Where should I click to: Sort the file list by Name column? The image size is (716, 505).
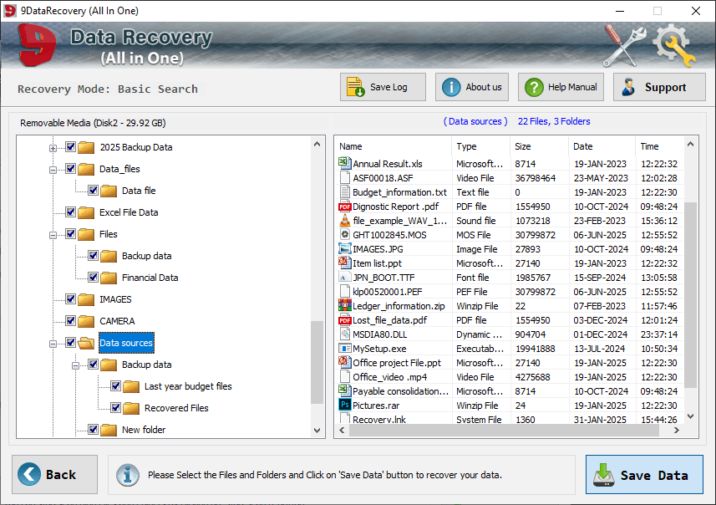[394, 146]
